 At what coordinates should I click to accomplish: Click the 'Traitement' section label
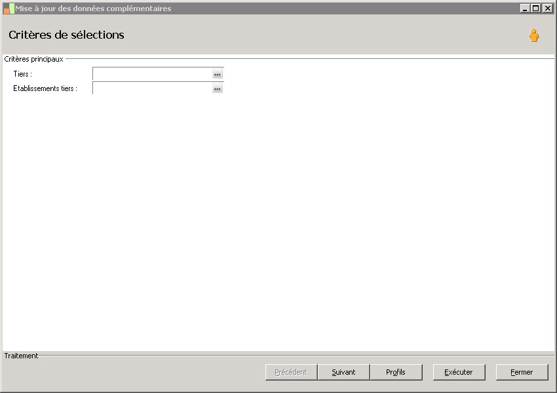pyautogui.click(x=21, y=356)
